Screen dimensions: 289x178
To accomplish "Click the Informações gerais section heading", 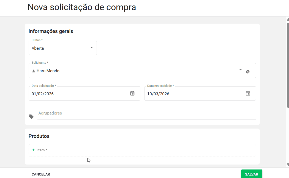I will (51, 31).
